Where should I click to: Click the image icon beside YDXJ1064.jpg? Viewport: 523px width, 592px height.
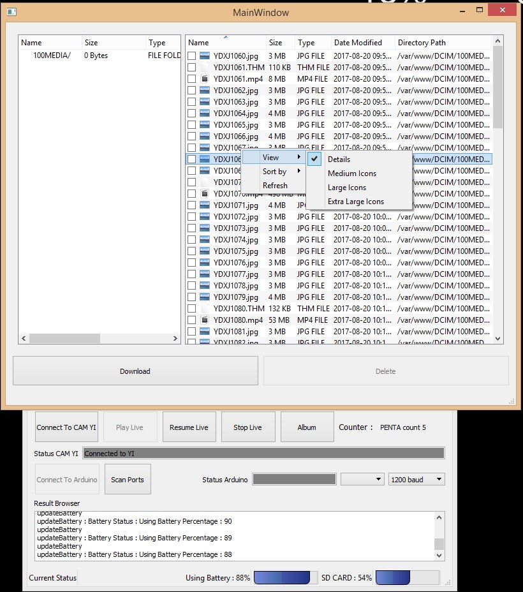point(205,113)
